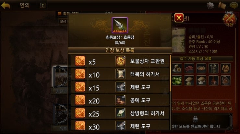The image size is (240, 134).
Task: Tap the 인장 보상 목록 header
Action: point(120,50)
